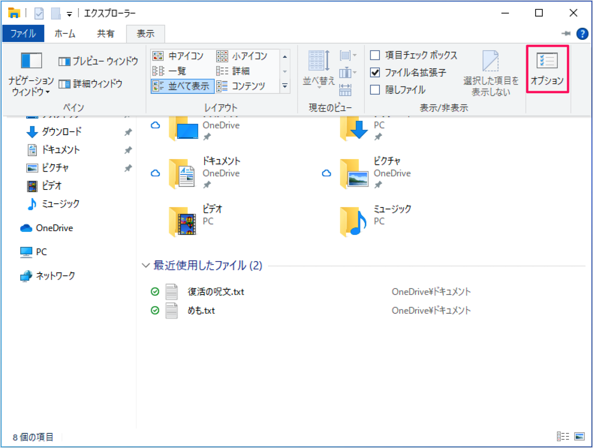The height and width of the screenshot is (448, 593).
Task: Click size all columns to fit icon
Action: click(345, 90)
